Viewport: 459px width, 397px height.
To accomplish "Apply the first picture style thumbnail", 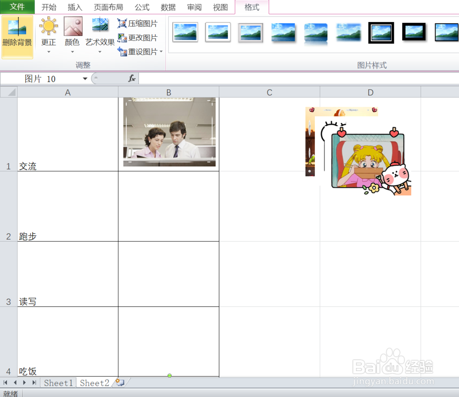I will click(x=185, y=32).
